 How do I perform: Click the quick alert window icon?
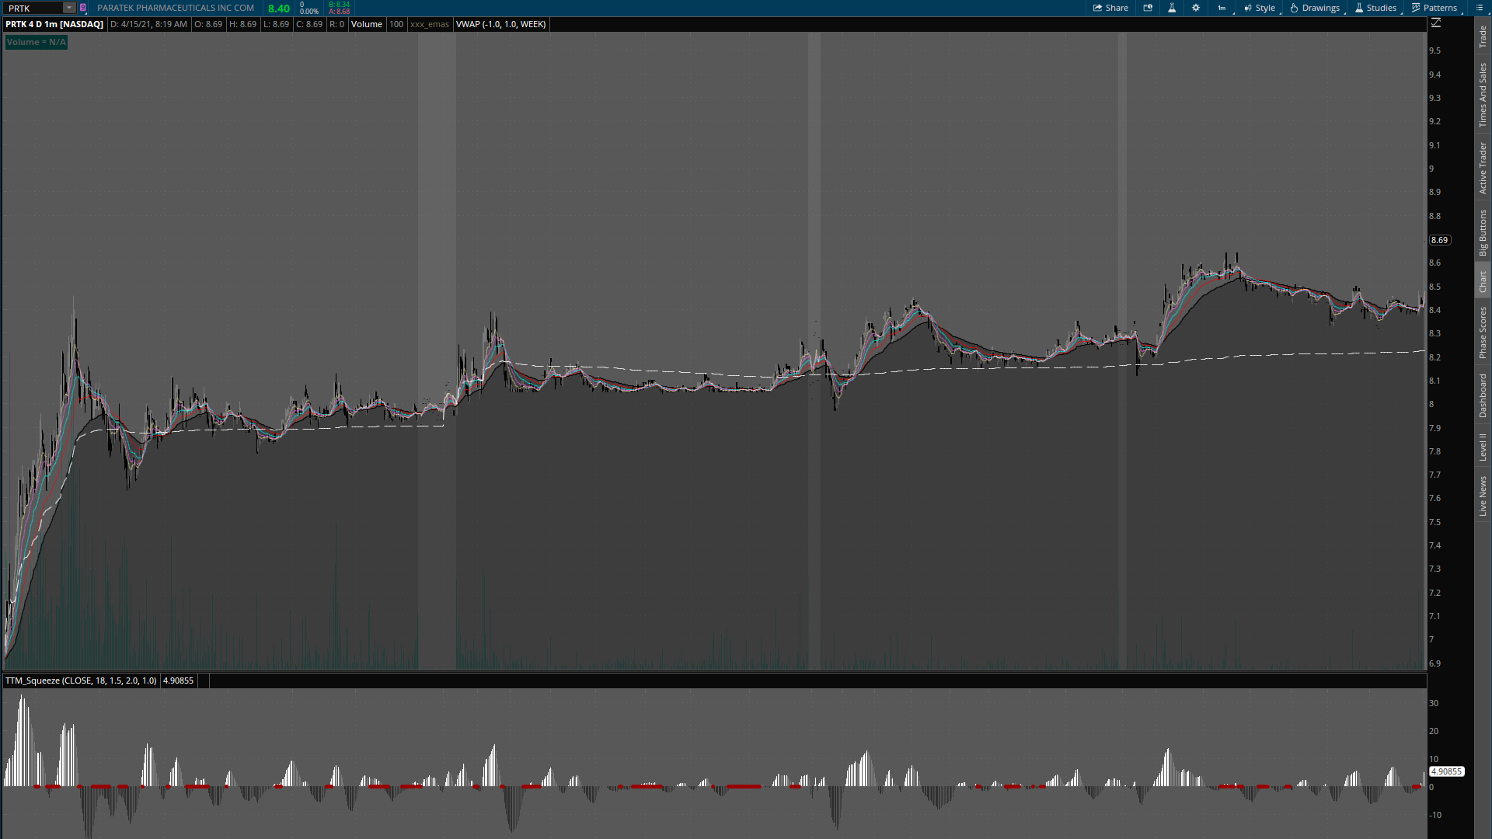coord(1148,8)
